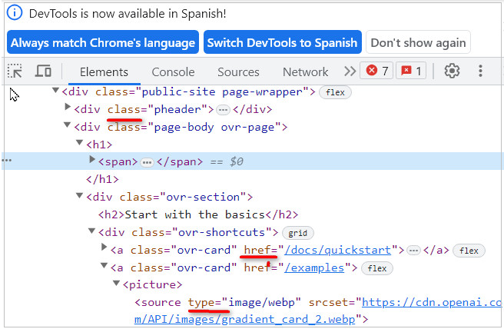
Task: Toggle the device toolbar emulation icon
Action: pos(43,71)
